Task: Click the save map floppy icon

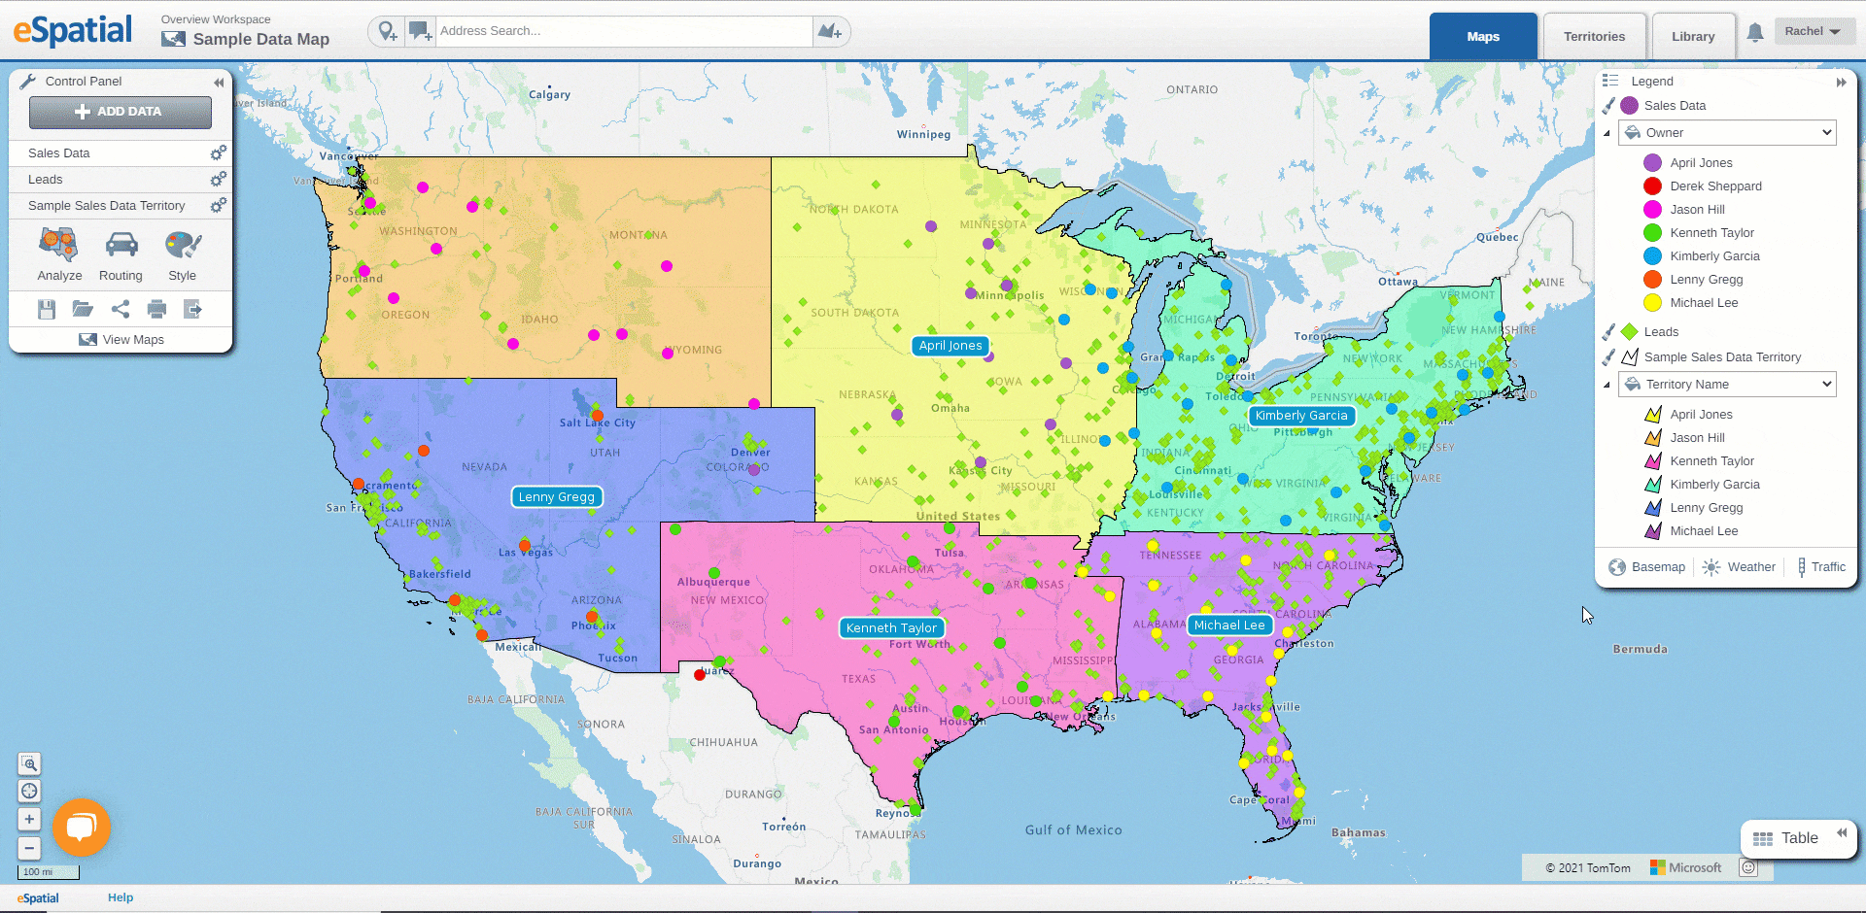Action: 47,310
